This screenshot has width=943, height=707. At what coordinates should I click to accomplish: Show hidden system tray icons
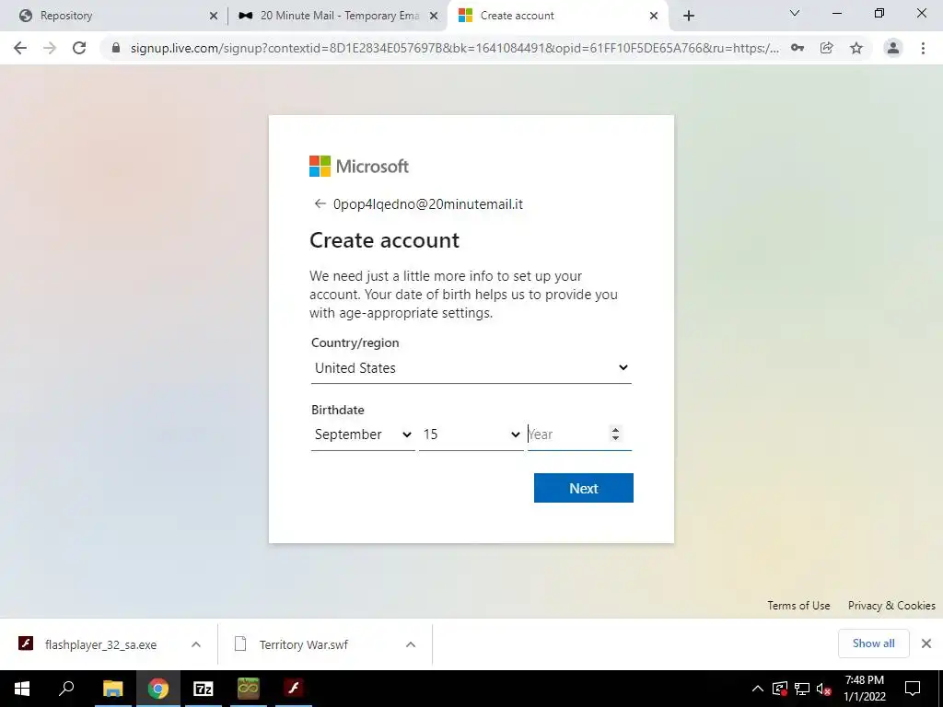click(758, 689)
